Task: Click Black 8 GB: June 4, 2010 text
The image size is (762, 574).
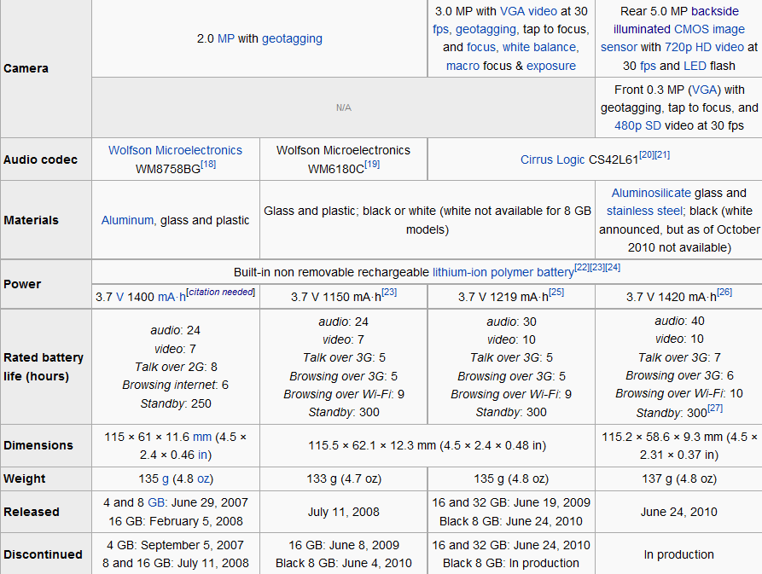Action: coord(344,563)
